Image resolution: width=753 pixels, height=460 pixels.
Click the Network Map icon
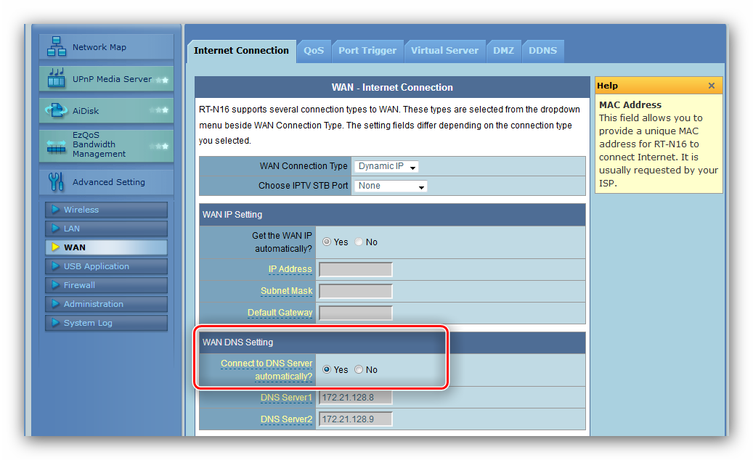(56, 46)
